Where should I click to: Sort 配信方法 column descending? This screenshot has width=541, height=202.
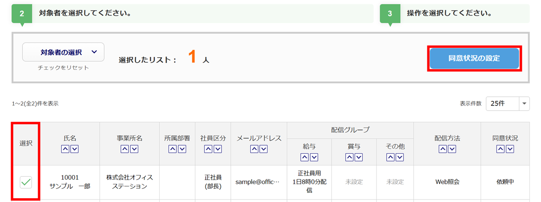tap(452, 149)
